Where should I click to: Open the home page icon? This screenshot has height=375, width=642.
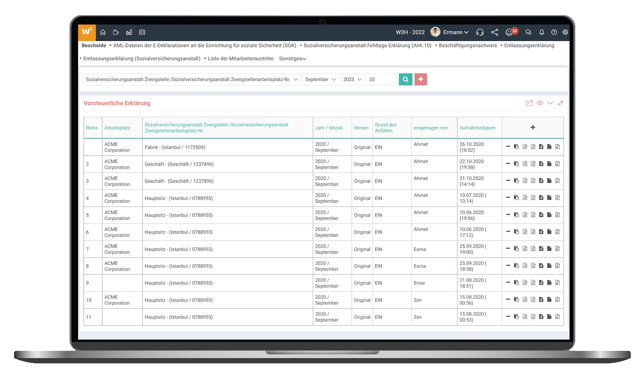coord(103,32)
